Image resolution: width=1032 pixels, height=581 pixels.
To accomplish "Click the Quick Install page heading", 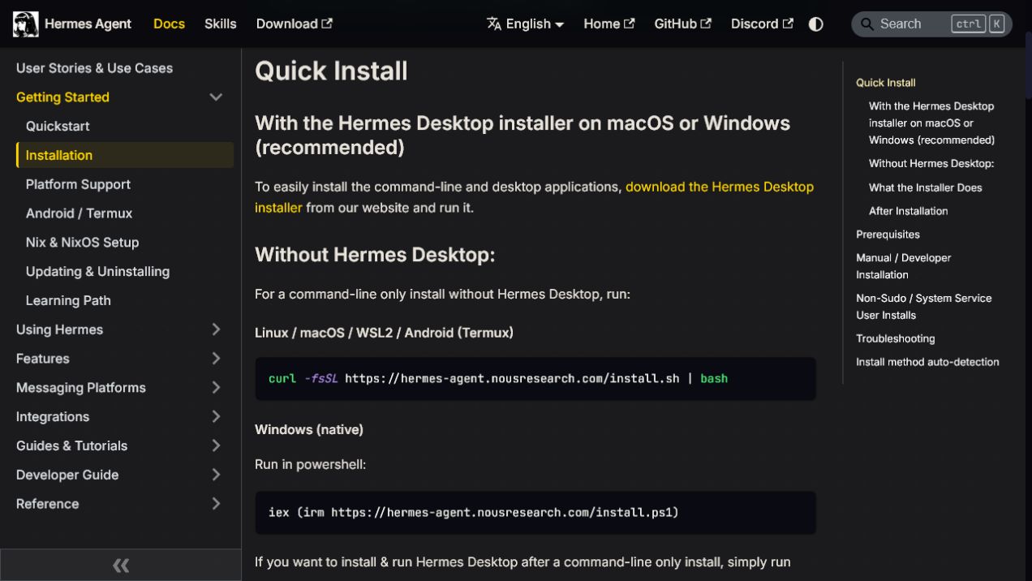I will (x=331, y=71).
